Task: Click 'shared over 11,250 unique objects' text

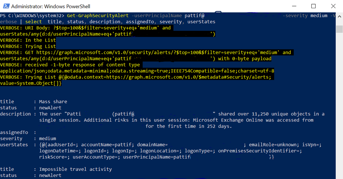Action: pyautogui.click(x=264, y=114)
